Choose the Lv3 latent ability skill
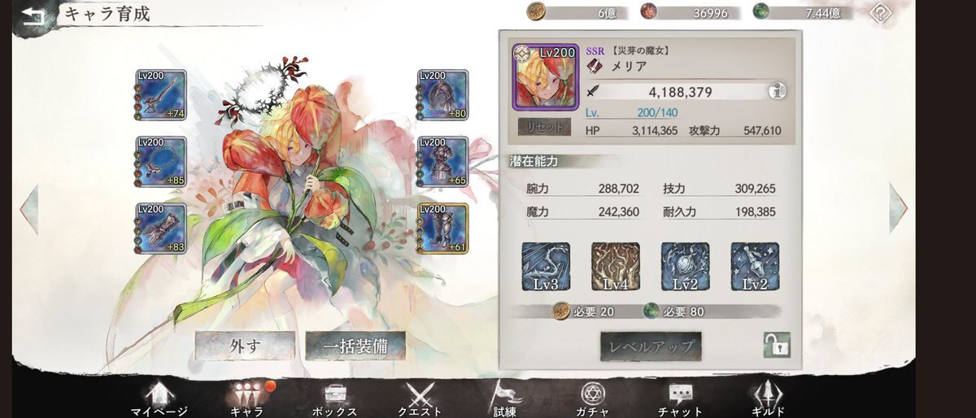Screen dimensions: 976x418 click(x=545, y=267)
